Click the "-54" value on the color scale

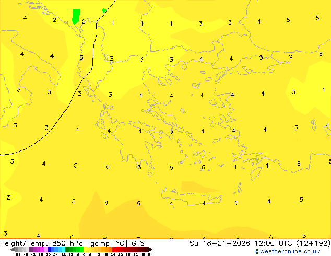pos(17,254)
